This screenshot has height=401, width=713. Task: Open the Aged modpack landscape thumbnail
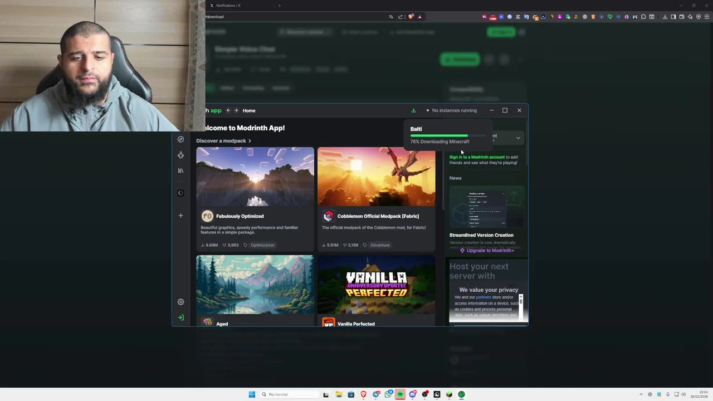(x=255, y=285)
